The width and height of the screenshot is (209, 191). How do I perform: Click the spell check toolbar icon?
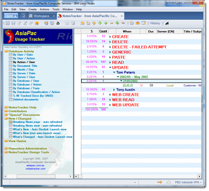pyautogui.click(x=25, y=23)
